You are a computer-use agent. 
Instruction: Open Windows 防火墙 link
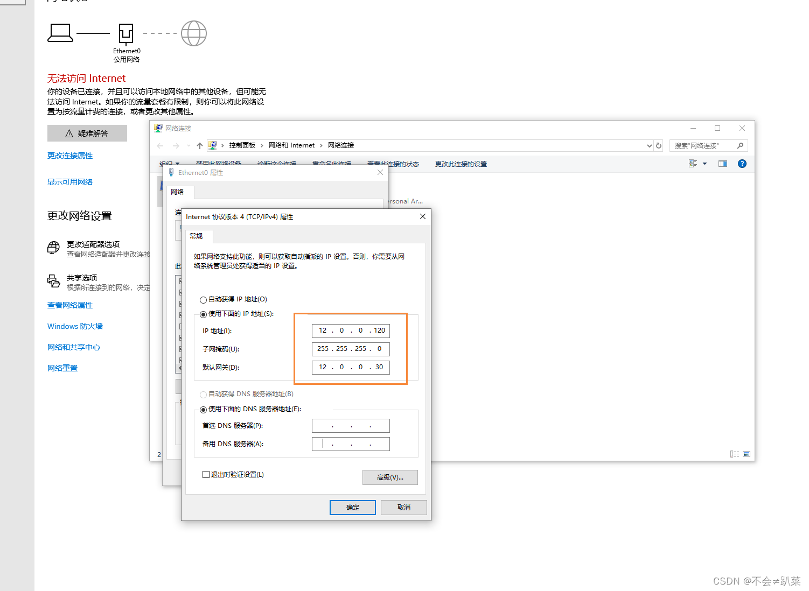[75, 326]
